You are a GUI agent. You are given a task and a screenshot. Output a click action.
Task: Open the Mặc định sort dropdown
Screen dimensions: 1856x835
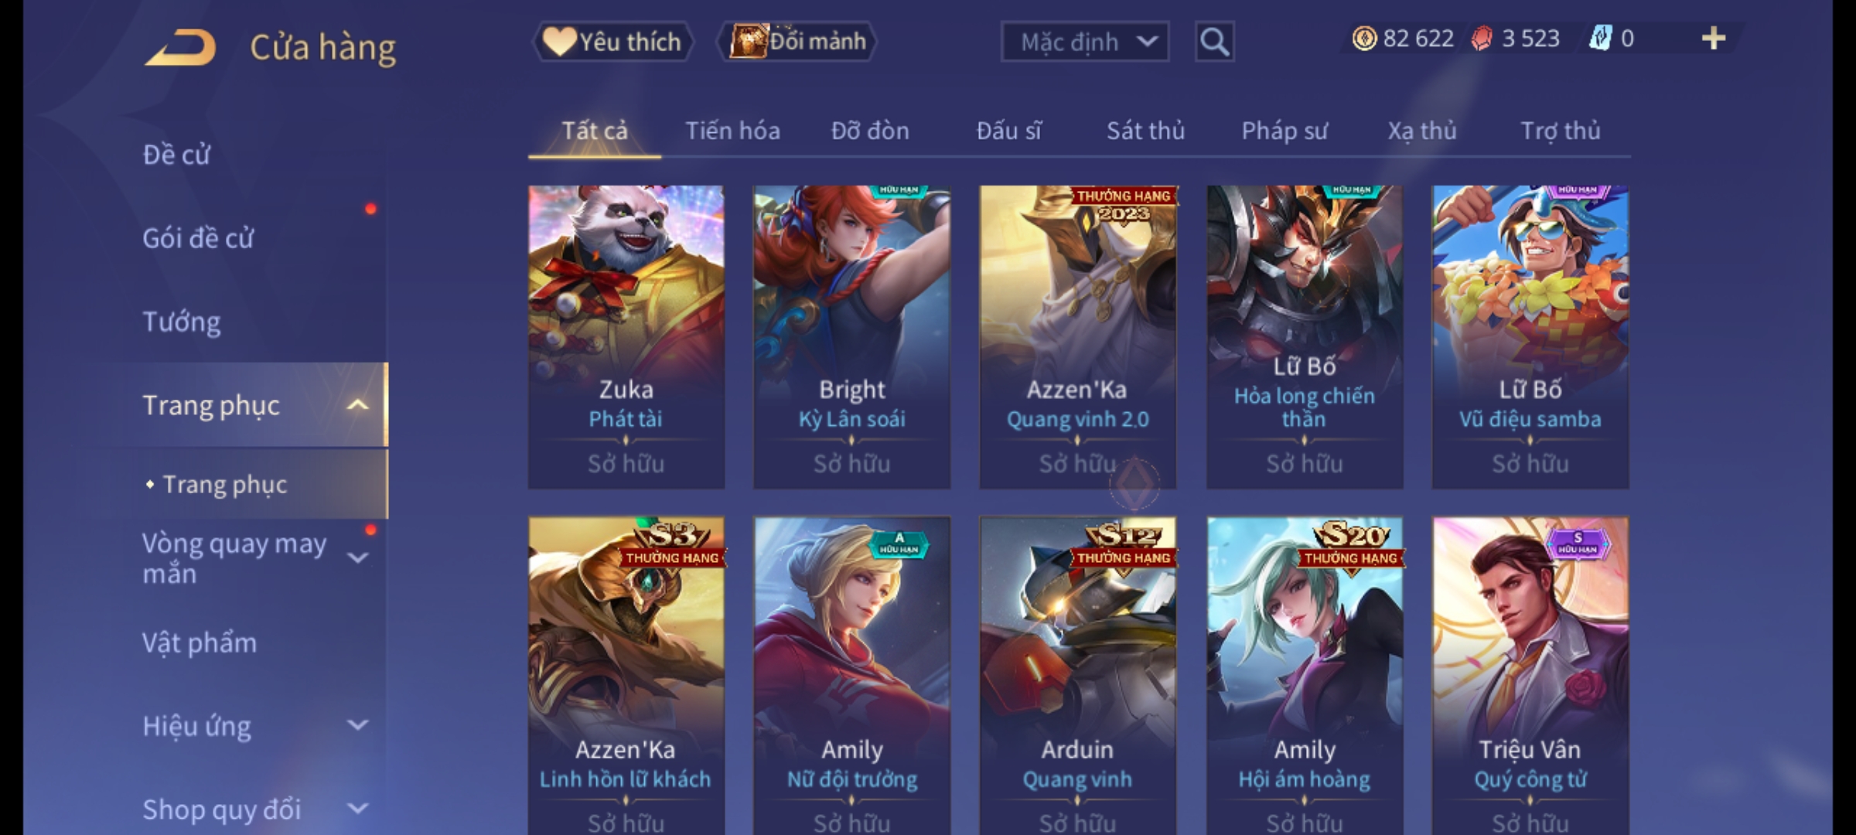coord(1084,42)
